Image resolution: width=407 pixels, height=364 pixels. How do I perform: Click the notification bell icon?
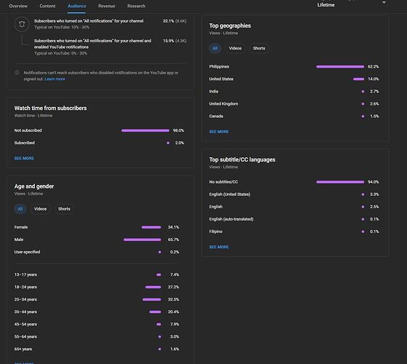pos(22,24)
